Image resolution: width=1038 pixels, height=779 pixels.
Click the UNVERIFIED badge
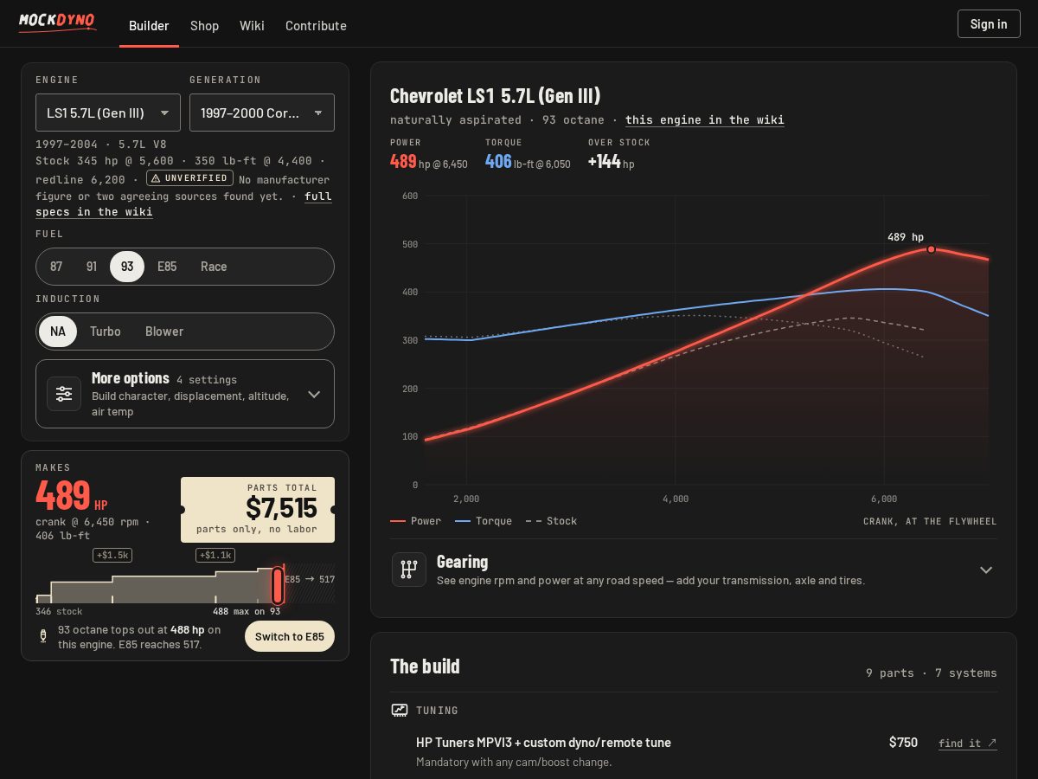tap(189, 178)
